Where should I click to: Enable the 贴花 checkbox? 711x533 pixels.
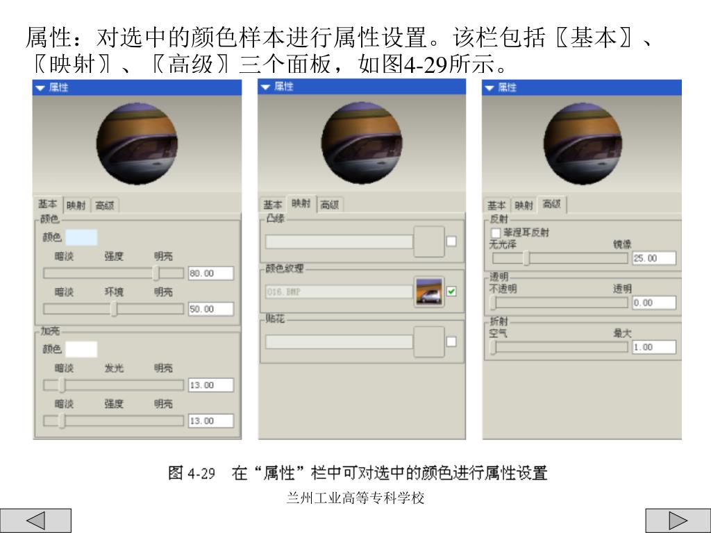(x=451, y=341)
